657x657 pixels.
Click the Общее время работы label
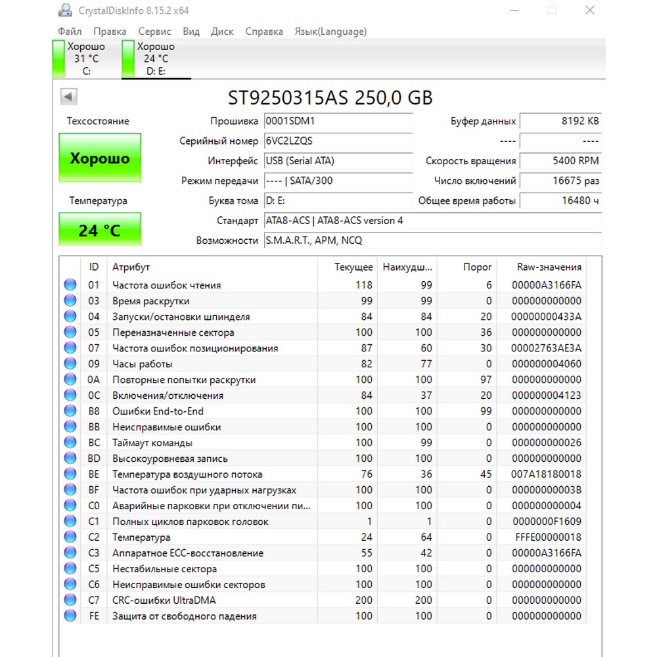click(466, 200)
